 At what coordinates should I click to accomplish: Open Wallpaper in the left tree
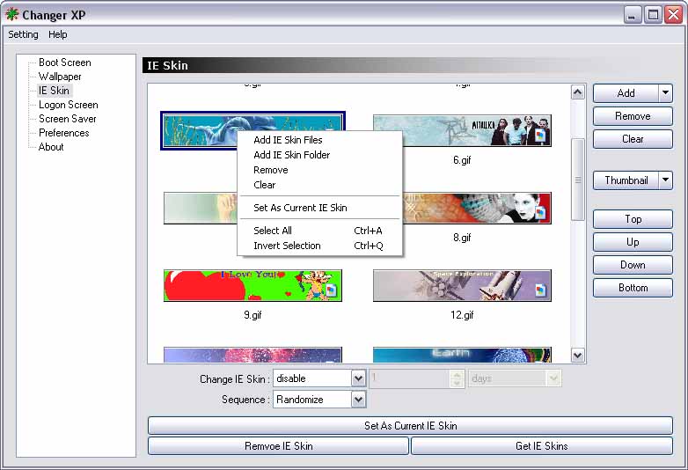point(60,77)
